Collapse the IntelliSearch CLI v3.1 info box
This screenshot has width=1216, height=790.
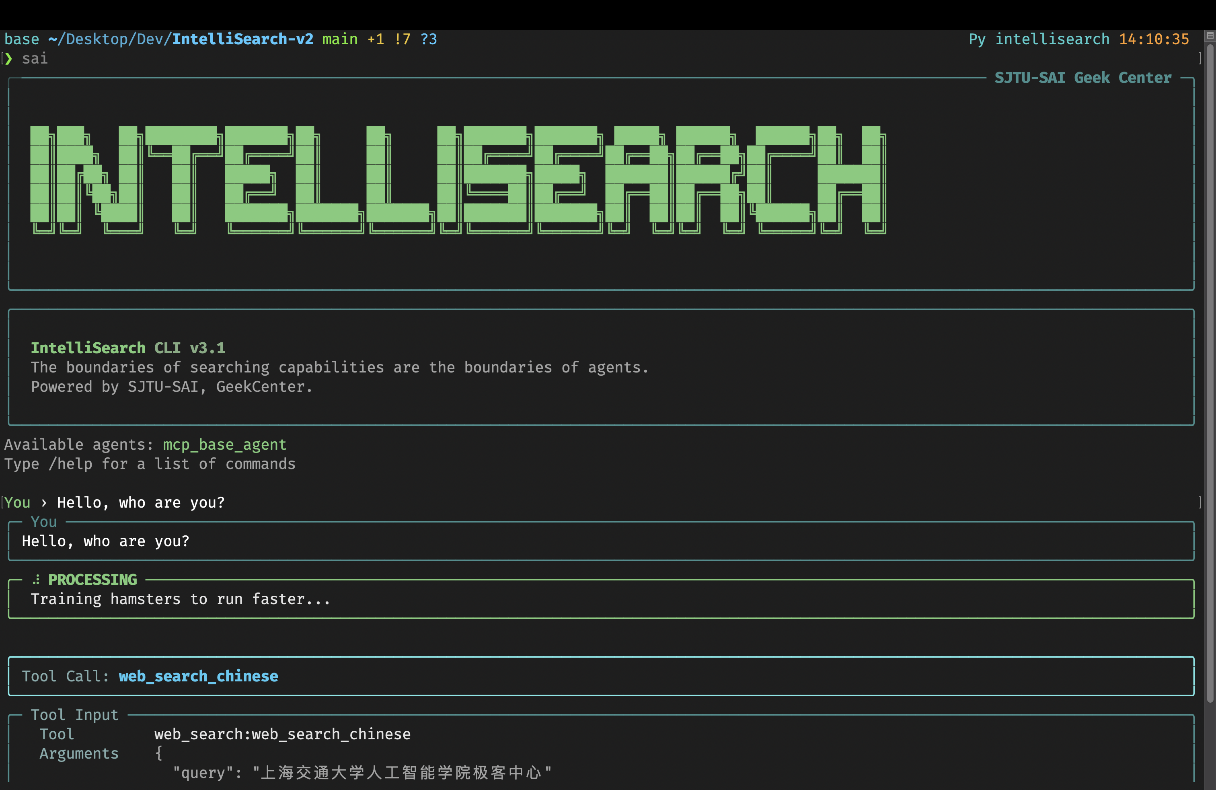[x=128, y=348]
